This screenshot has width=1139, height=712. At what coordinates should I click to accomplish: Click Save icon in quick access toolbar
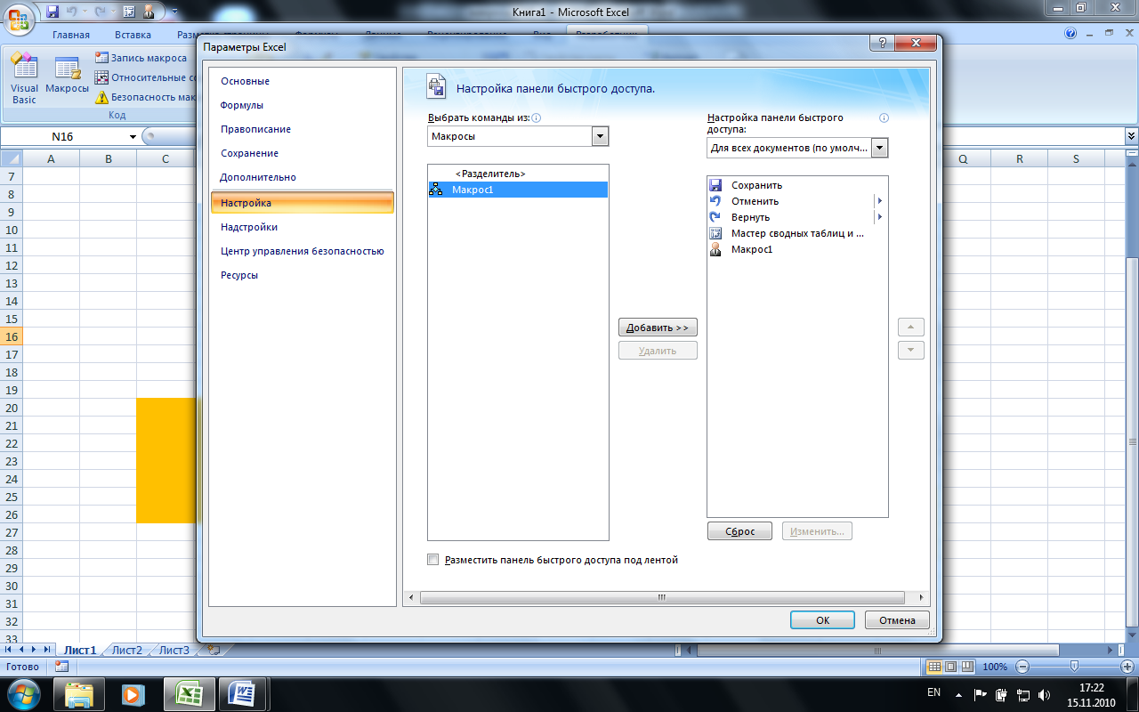tap(53, 12)
